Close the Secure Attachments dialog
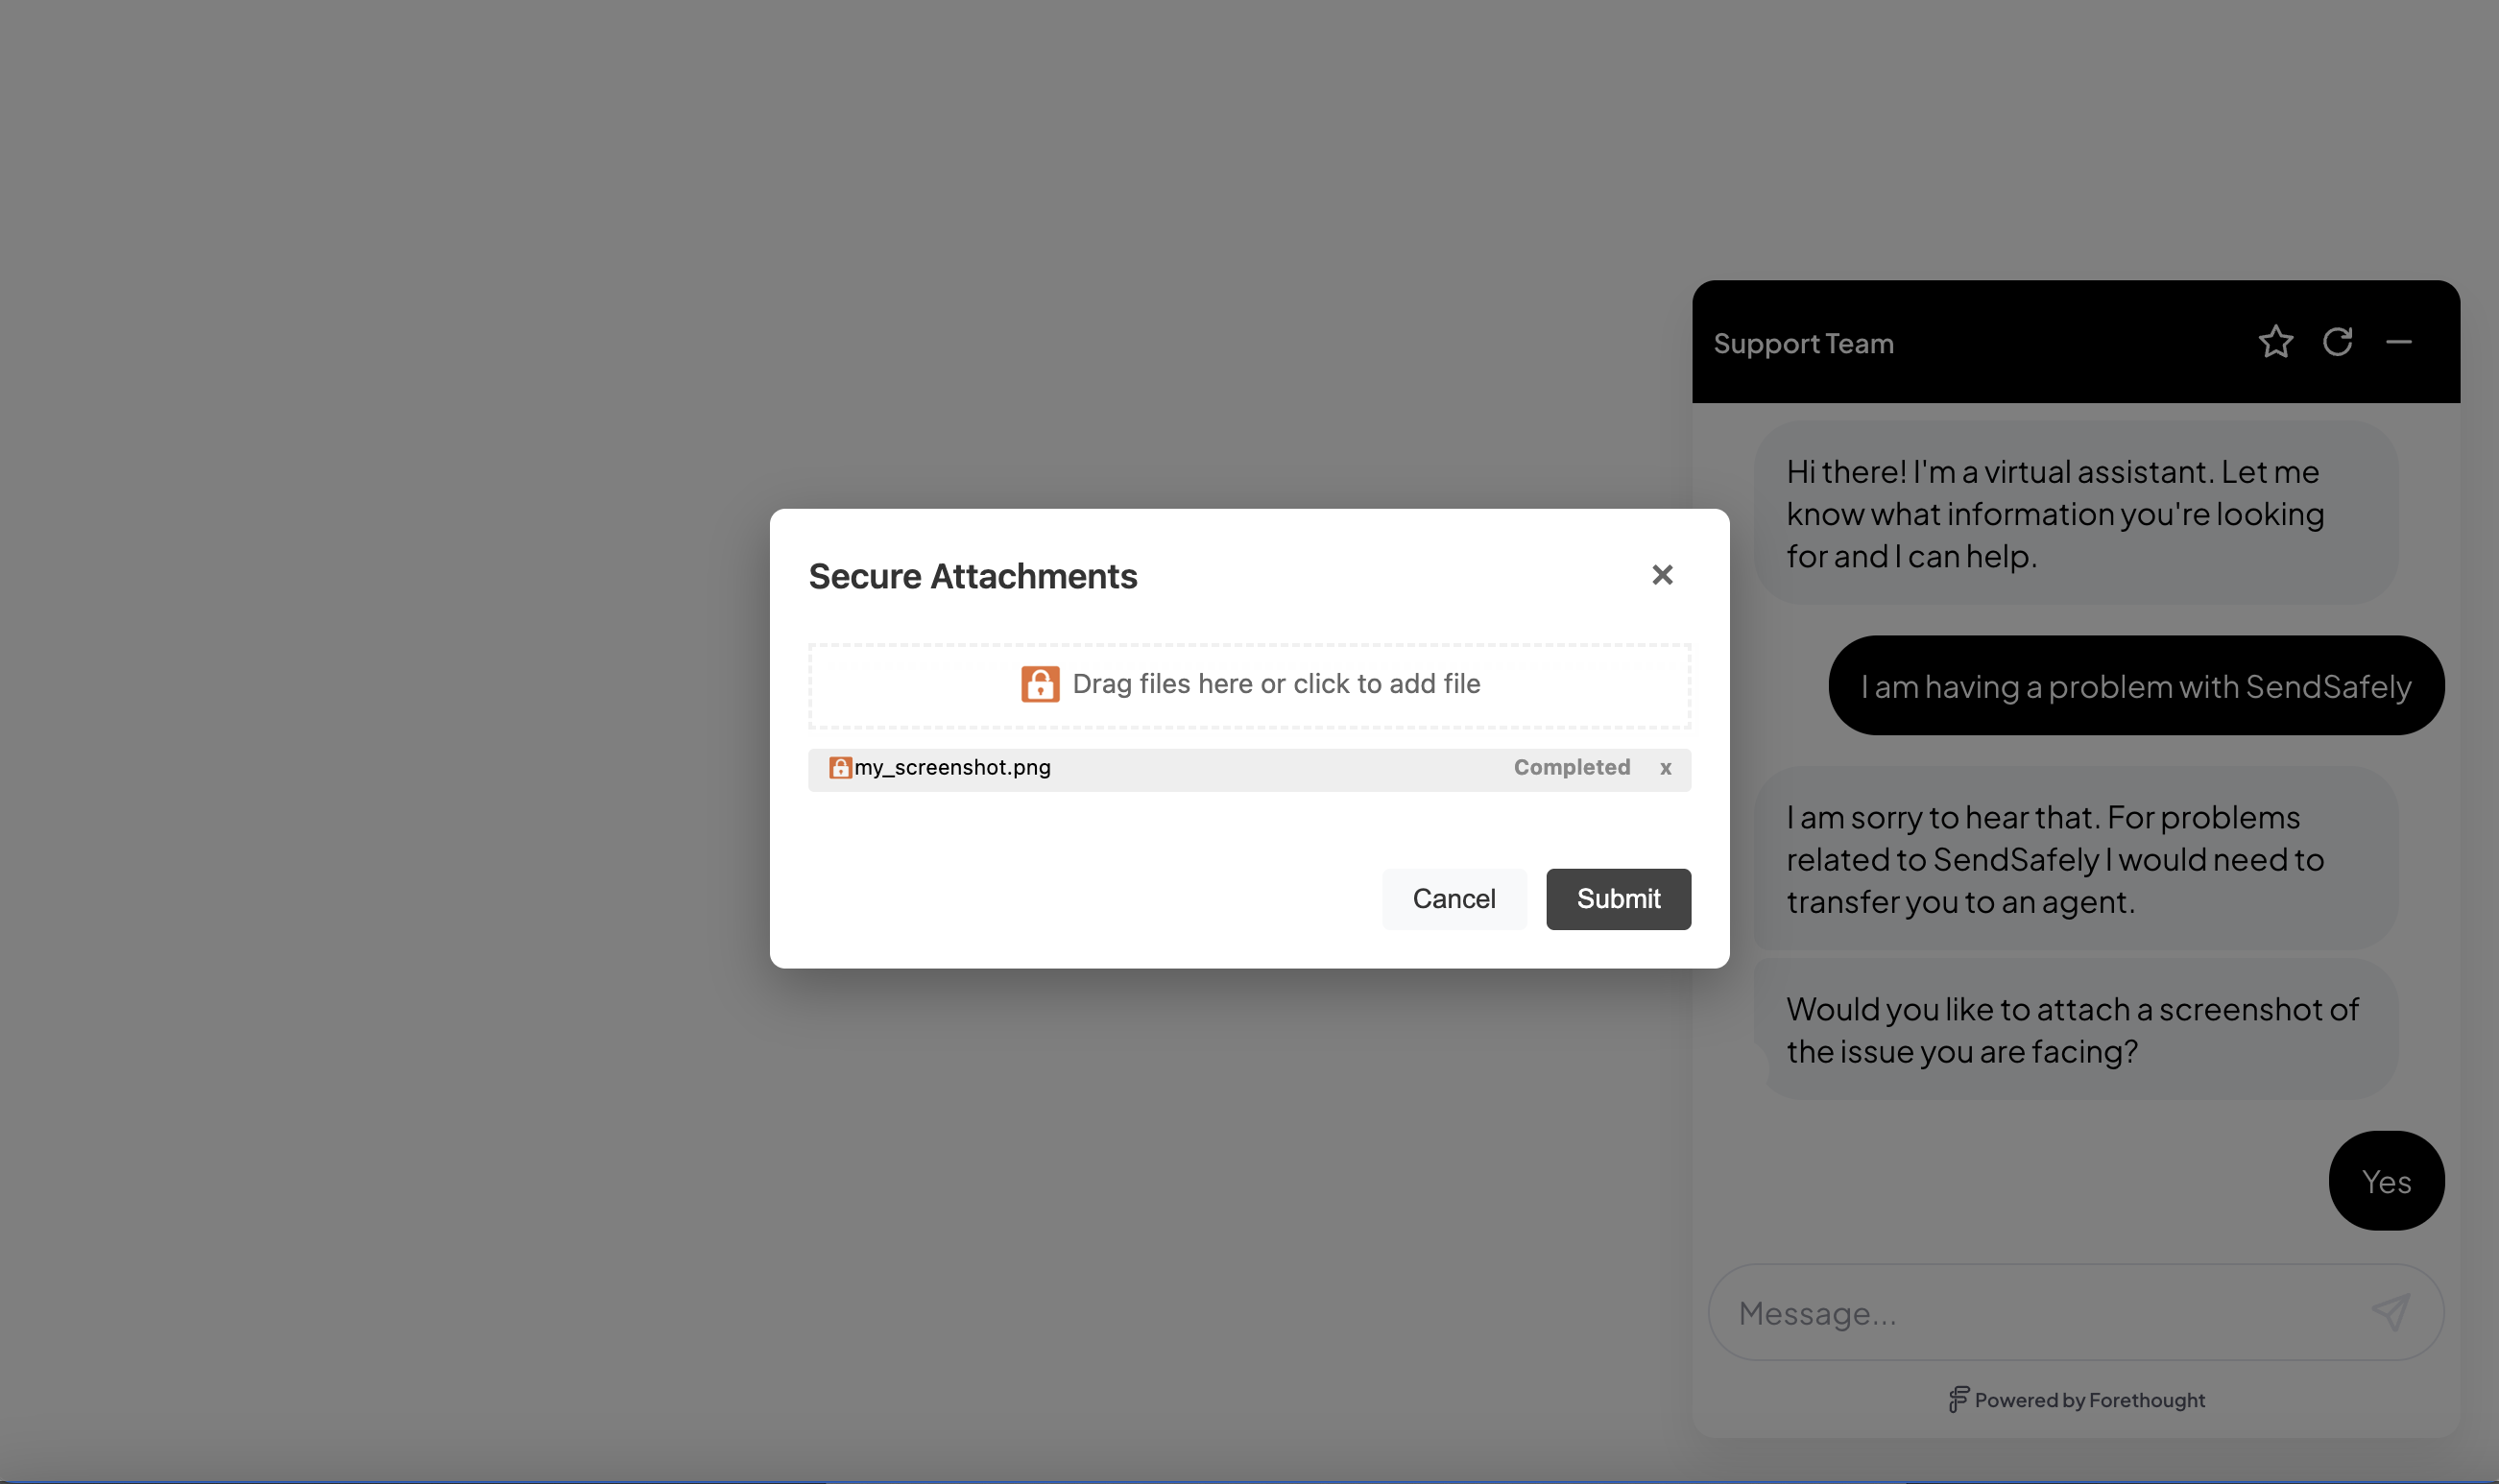The image size is (2499, 1484). tap(1662, 575)
